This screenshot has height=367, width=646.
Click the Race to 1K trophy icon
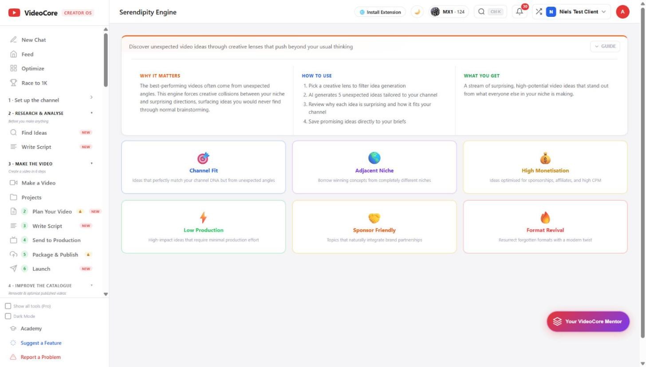coord(13,83)
